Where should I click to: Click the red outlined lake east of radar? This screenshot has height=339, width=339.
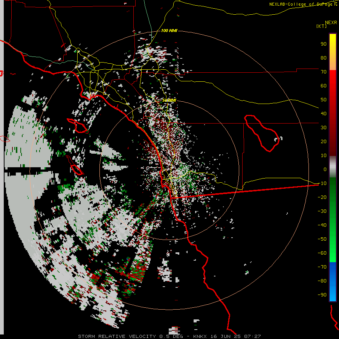click(x=262, y=133)
